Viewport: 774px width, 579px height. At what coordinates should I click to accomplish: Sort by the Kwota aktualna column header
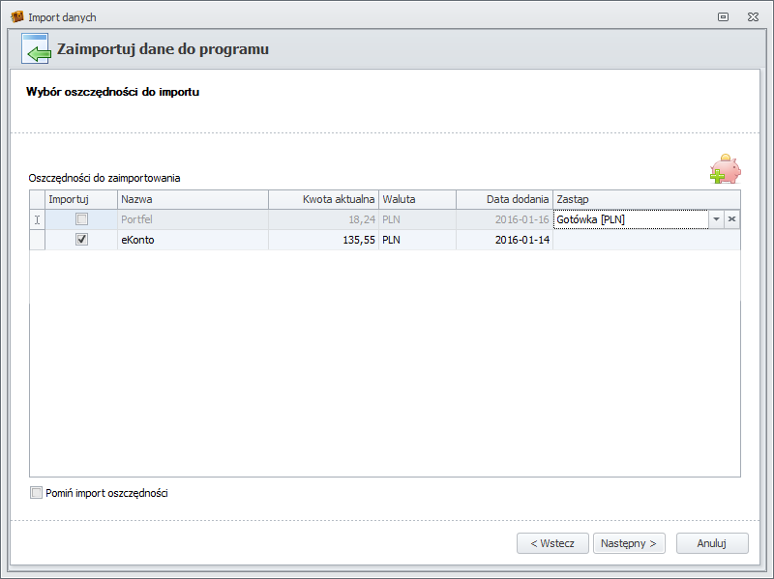pos(323,199)
